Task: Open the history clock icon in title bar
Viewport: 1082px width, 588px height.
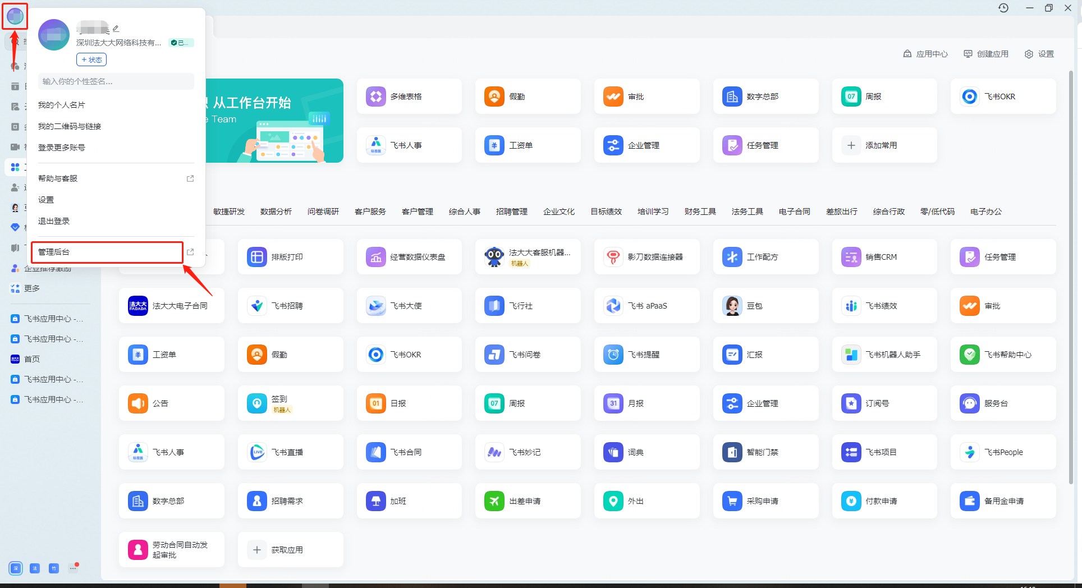Action: [x=1003, y=8]
